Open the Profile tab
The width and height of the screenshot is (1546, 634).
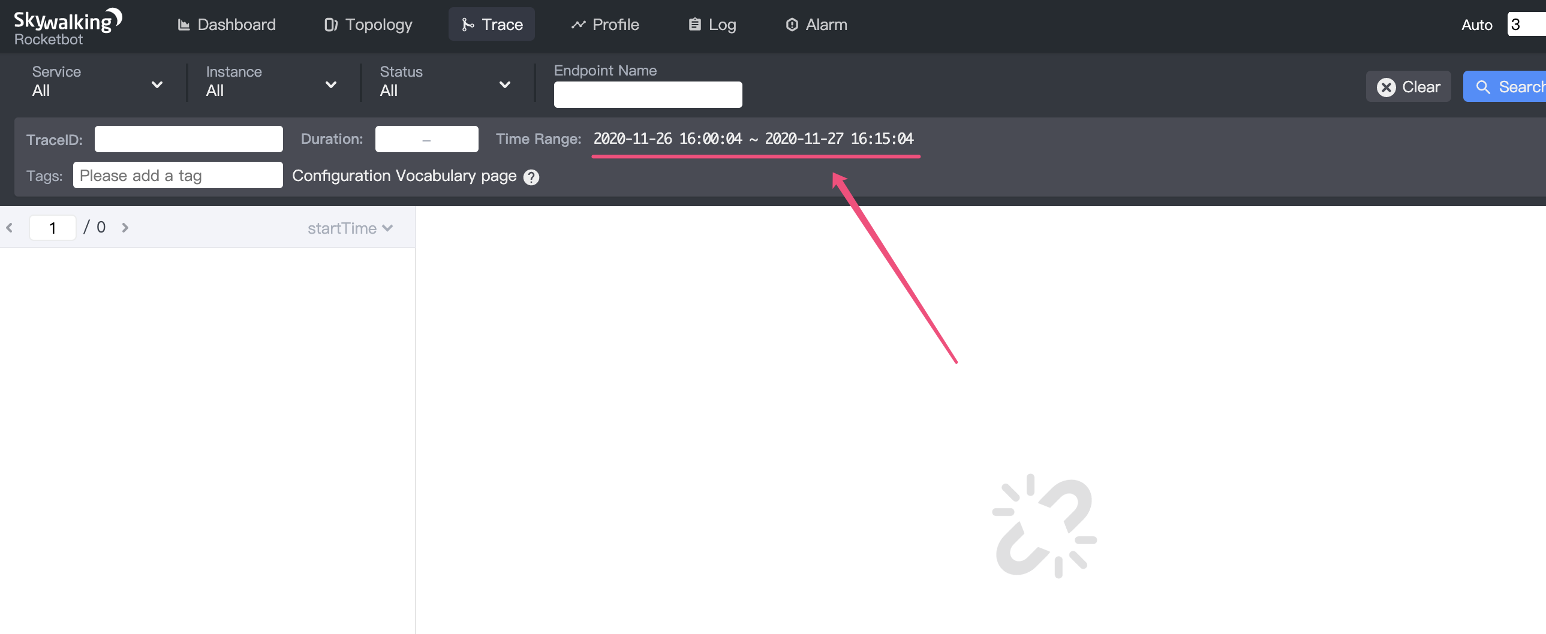(x=605, y=25)
